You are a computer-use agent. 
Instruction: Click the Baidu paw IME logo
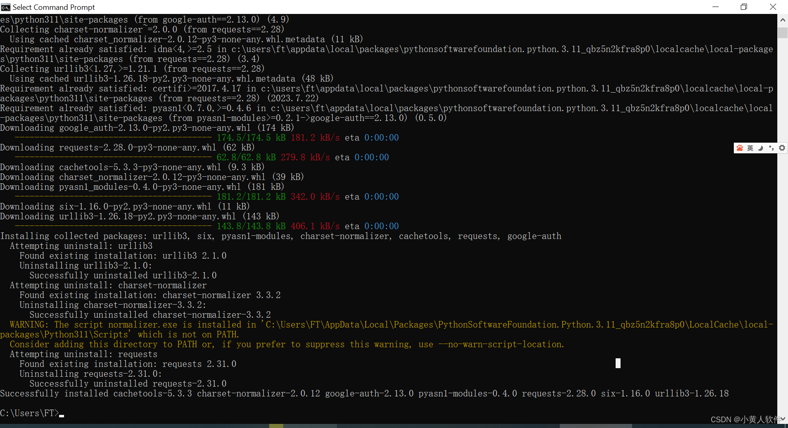[740, 148]
